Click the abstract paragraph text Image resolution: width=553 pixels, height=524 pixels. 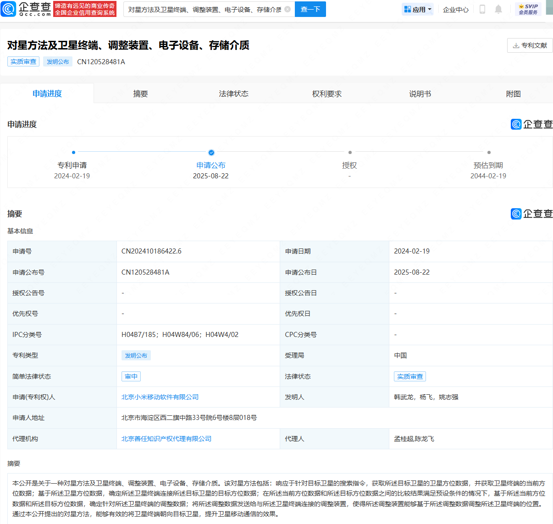click(x=279, y=498)
